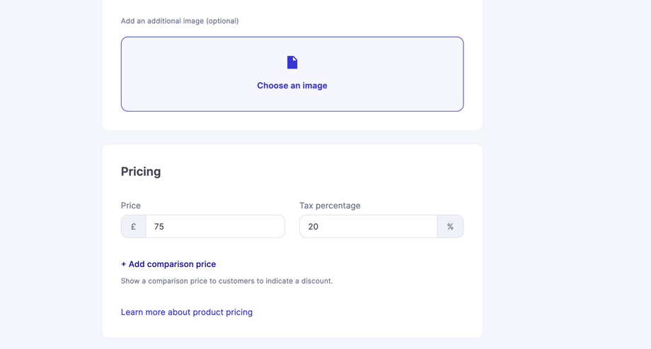This screenshot has width=651, height=349.
Task: Click the grey page background right of the Pricing card
Action: coord(566,240)
